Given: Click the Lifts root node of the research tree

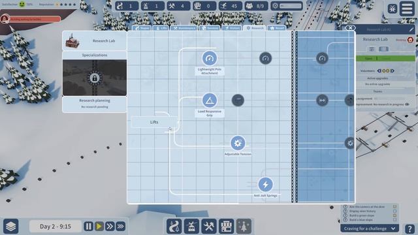Looking at the screenshot, I should [154, 122].
